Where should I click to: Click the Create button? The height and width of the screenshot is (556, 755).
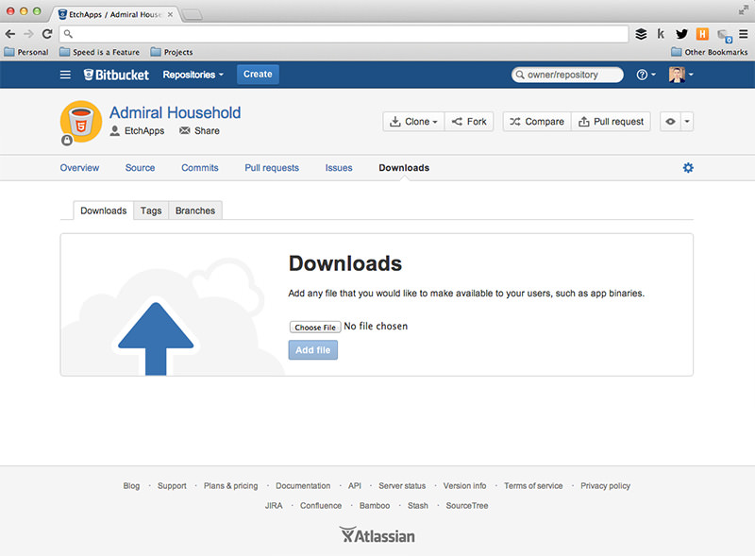coord(258,75)
